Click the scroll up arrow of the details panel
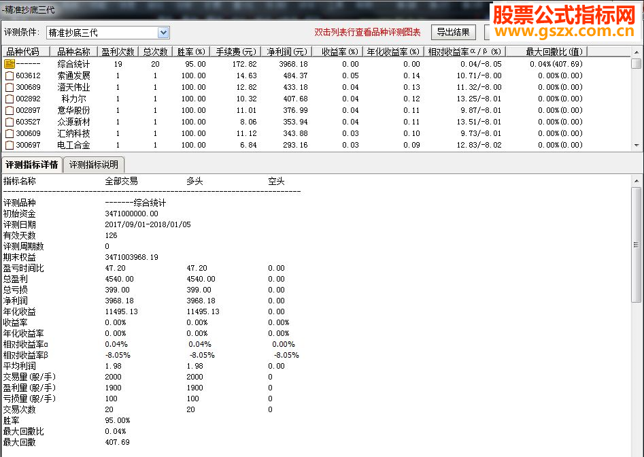 tap(637, 181)
